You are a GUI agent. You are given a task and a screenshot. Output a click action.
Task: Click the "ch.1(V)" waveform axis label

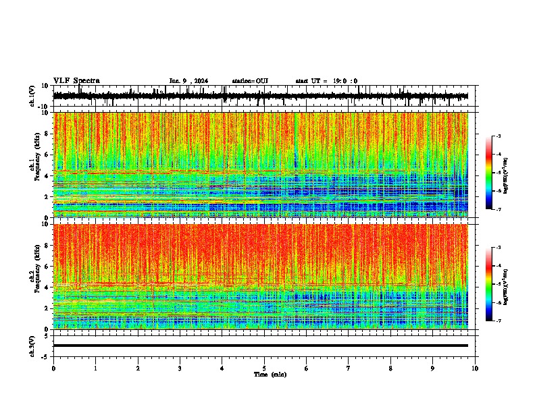(x=32, y=96)
